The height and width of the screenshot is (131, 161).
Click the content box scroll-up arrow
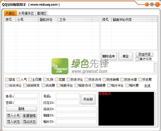[155, 63]
